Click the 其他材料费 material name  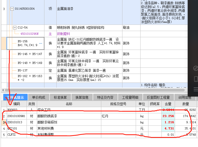coord(46,128)
